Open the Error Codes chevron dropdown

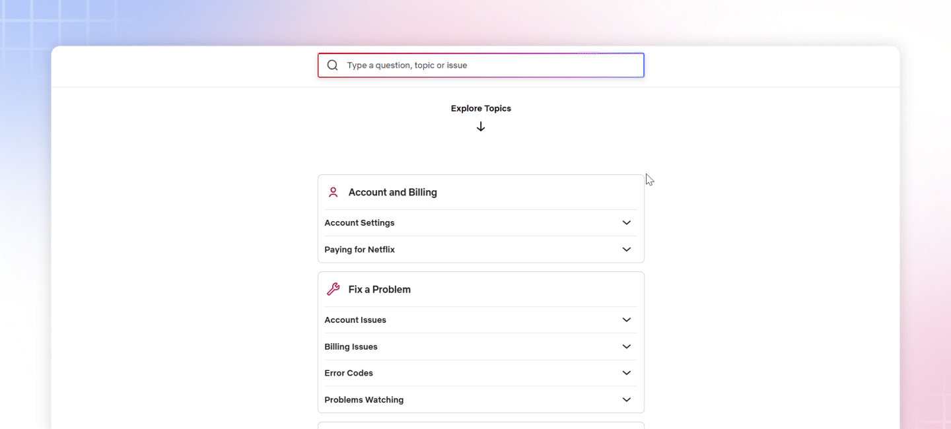(x=625, y=373)
